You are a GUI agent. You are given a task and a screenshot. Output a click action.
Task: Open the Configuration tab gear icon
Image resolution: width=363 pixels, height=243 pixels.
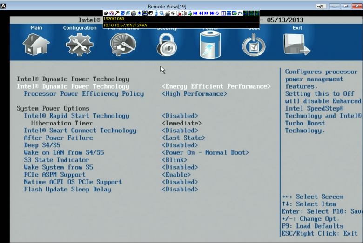click(80, 44)
